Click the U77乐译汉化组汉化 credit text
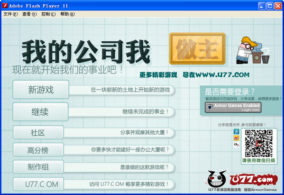The image size is (284, 195). (x=225, y=190)
